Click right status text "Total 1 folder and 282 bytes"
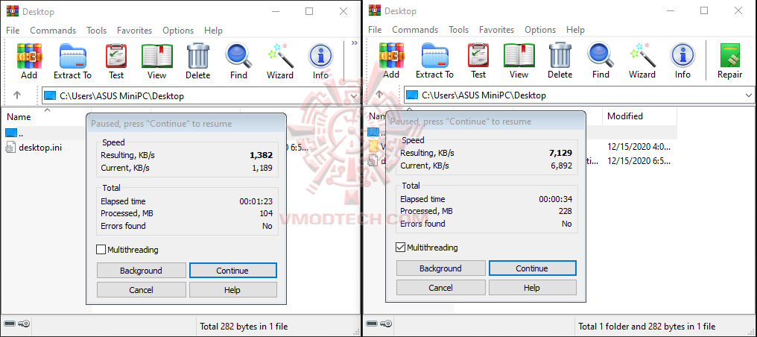The image size is (757, 337). [647, 327]
